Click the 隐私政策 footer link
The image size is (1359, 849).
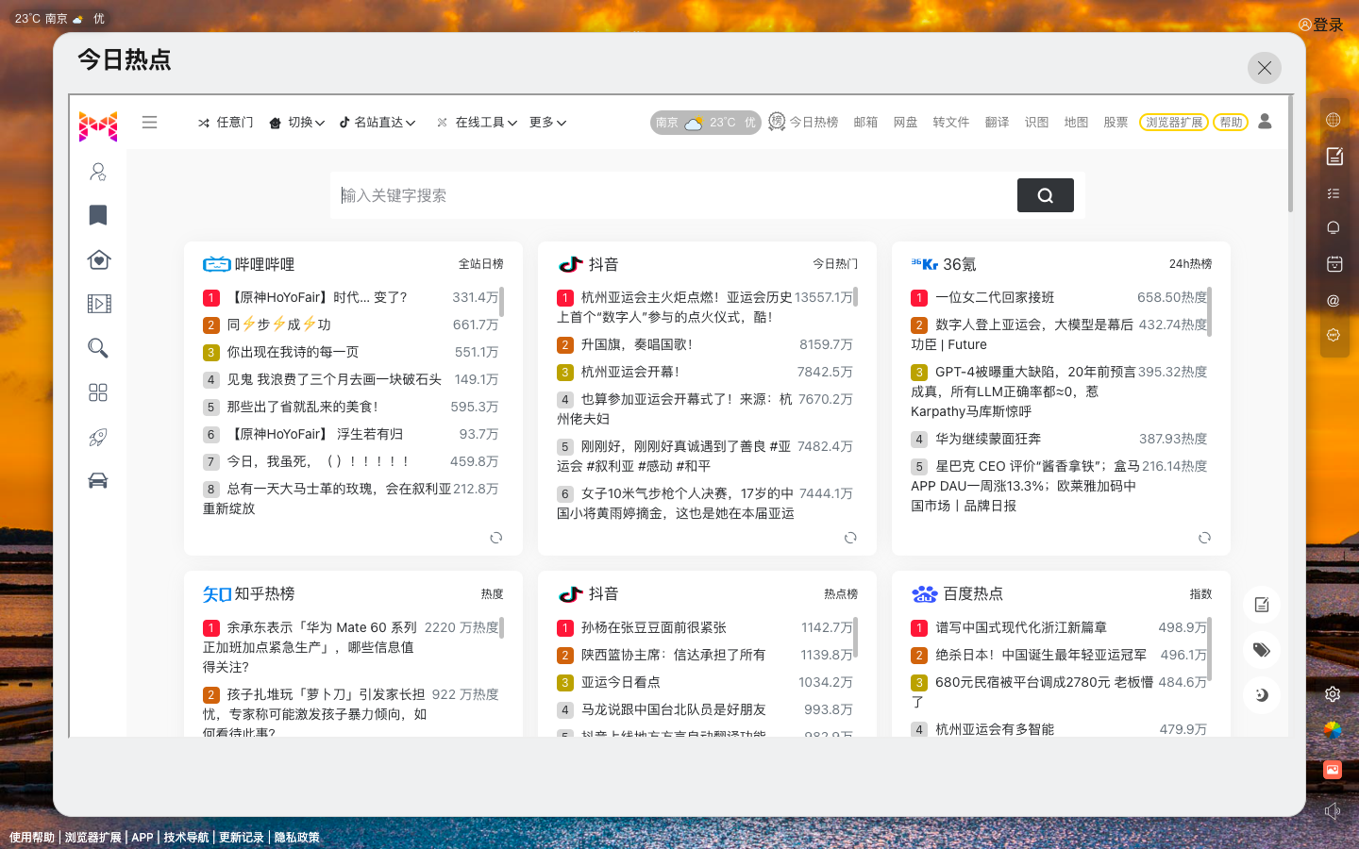(x=297, y=838)
